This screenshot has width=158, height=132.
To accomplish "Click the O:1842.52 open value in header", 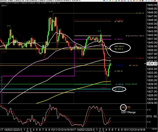I will tap(32, 3).
